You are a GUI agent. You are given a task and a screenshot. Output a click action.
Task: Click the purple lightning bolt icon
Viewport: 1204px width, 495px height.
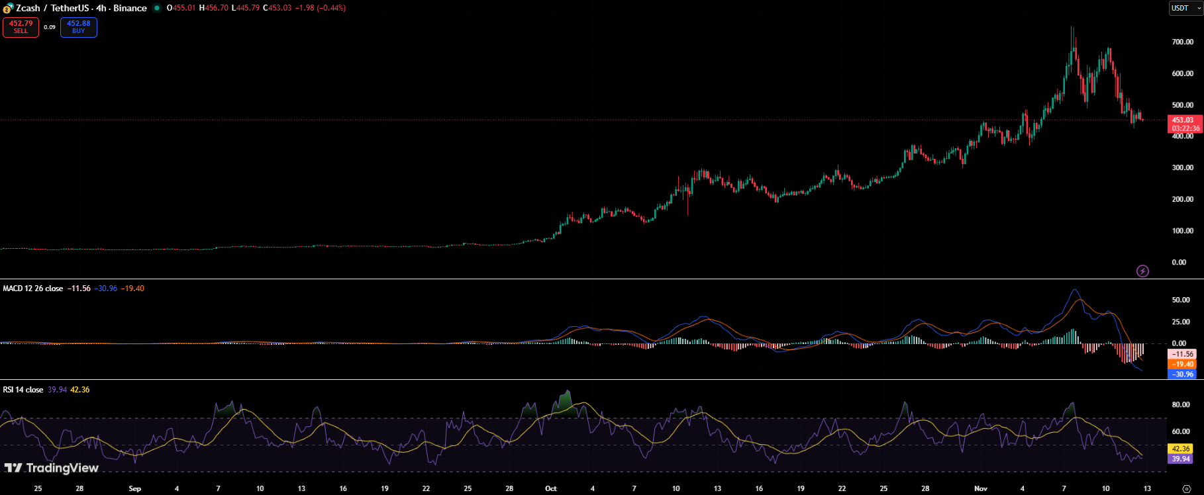click(x=1142, y=271)
